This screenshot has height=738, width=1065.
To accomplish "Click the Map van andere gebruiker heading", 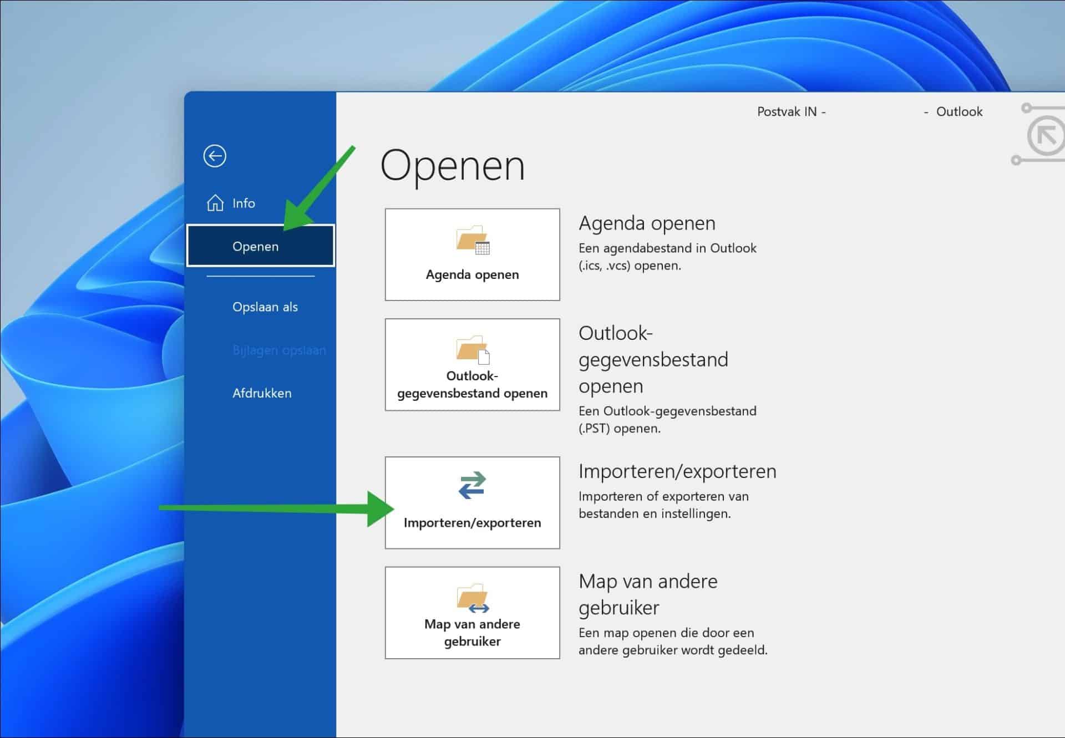I will tap(648, 594).
